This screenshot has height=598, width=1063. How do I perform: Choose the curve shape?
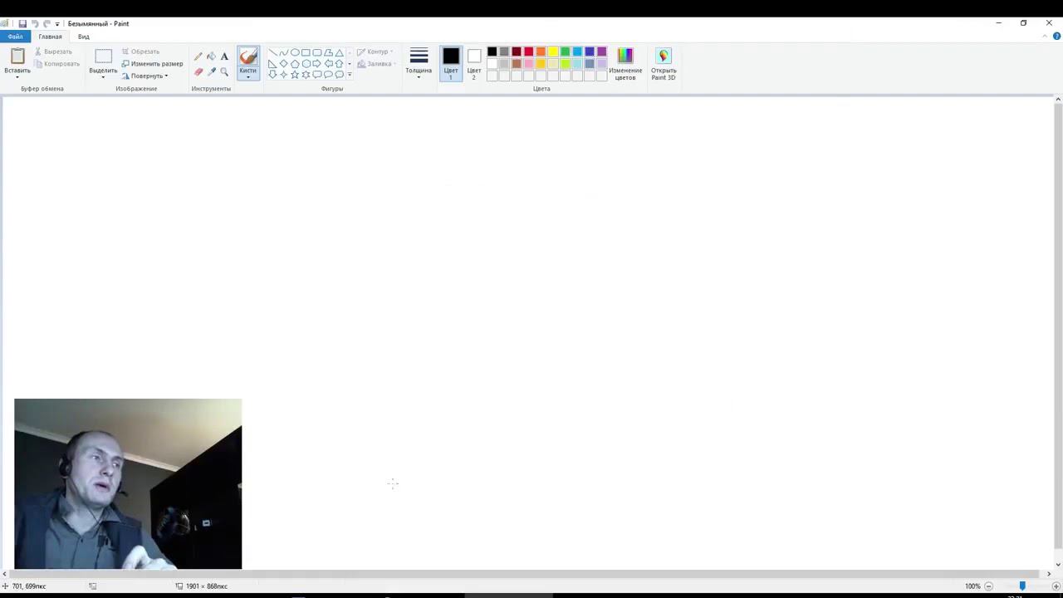click(x=283, y=52)
